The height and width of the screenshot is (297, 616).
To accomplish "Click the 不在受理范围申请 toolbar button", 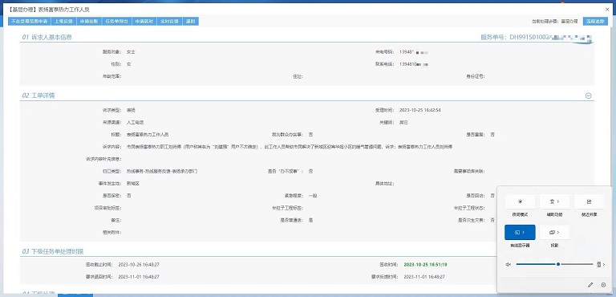I will point(30,21).
